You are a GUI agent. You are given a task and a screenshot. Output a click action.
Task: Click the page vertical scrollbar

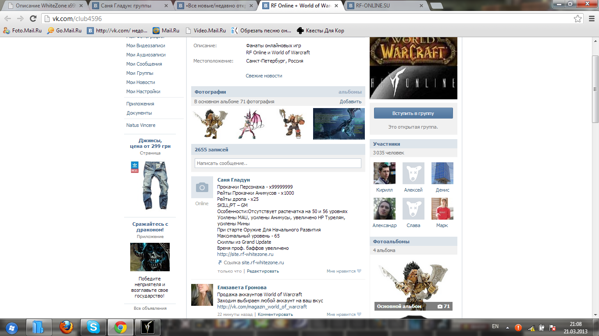[595, 90]
